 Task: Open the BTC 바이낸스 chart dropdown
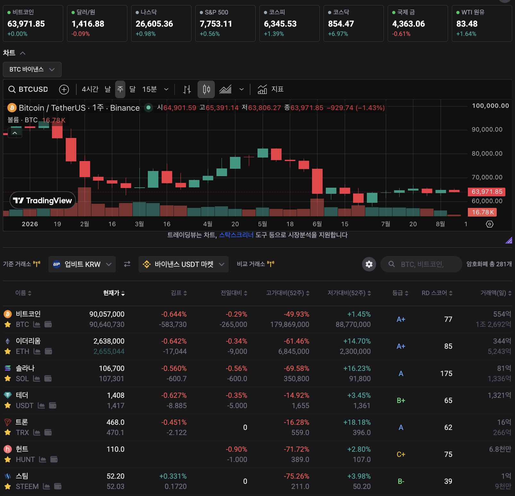[x=32, y=69]
